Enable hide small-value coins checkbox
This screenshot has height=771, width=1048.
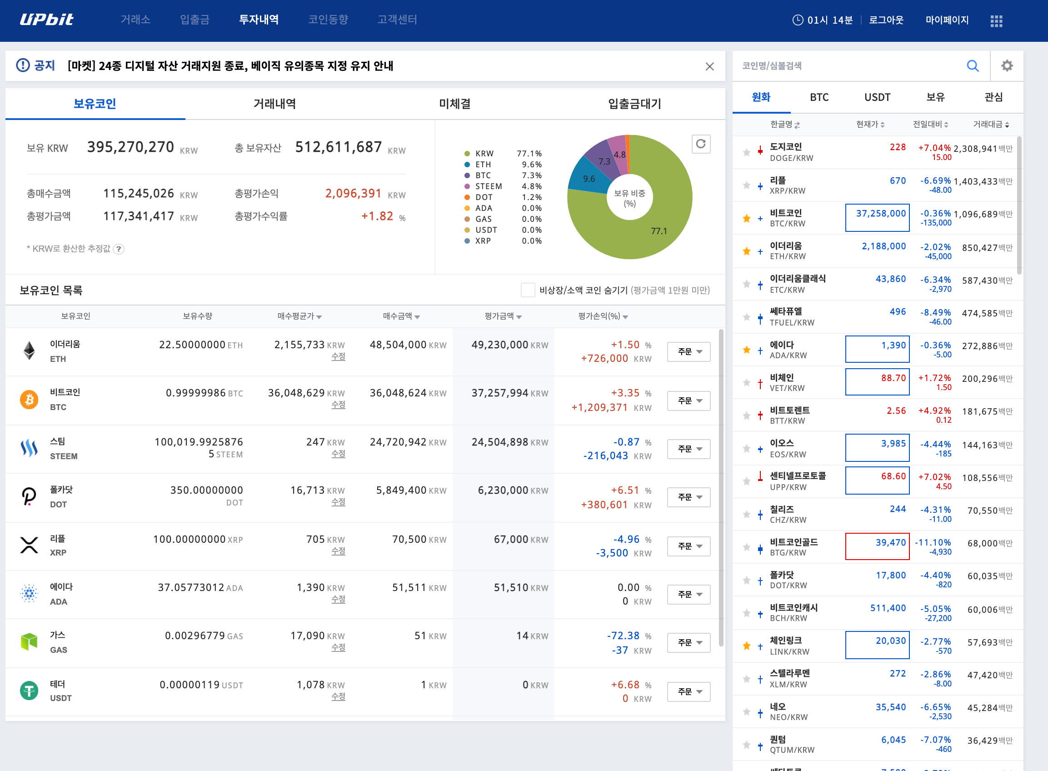click(528, 290)
